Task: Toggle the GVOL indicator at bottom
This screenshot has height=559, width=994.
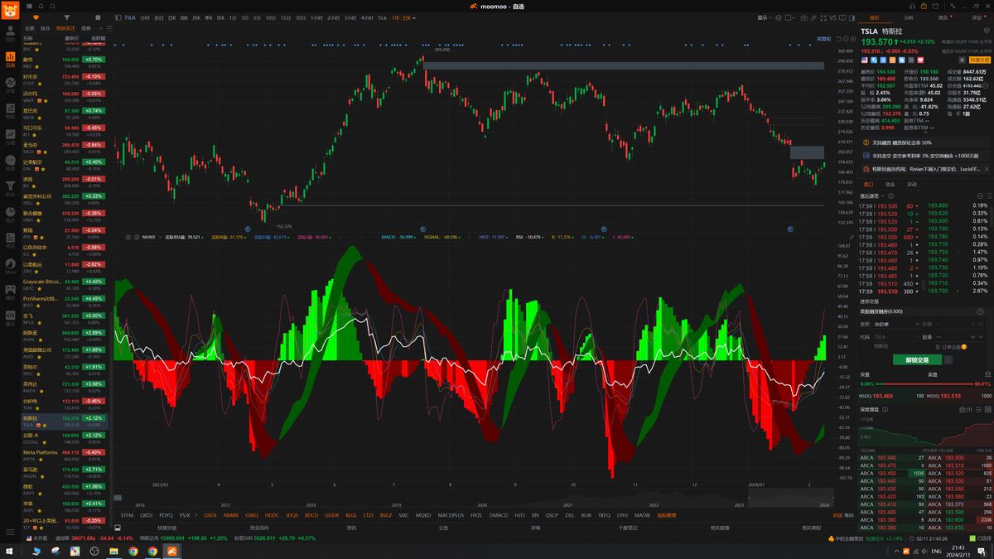Action: tap(210, 514)
